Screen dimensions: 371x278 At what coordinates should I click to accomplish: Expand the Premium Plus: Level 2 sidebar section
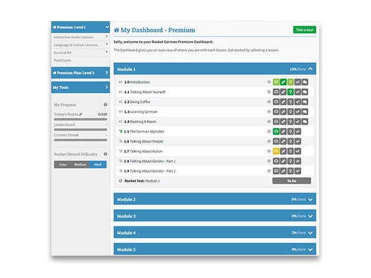(106, 73)
